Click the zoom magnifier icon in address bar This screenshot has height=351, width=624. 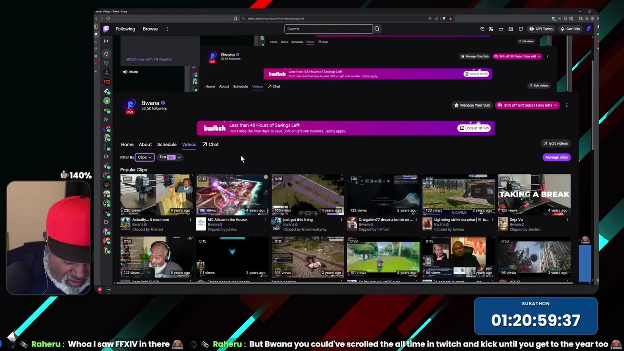point(430,19)
